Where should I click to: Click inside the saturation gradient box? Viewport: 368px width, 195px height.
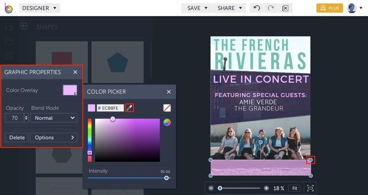click(x=127, y=140)
